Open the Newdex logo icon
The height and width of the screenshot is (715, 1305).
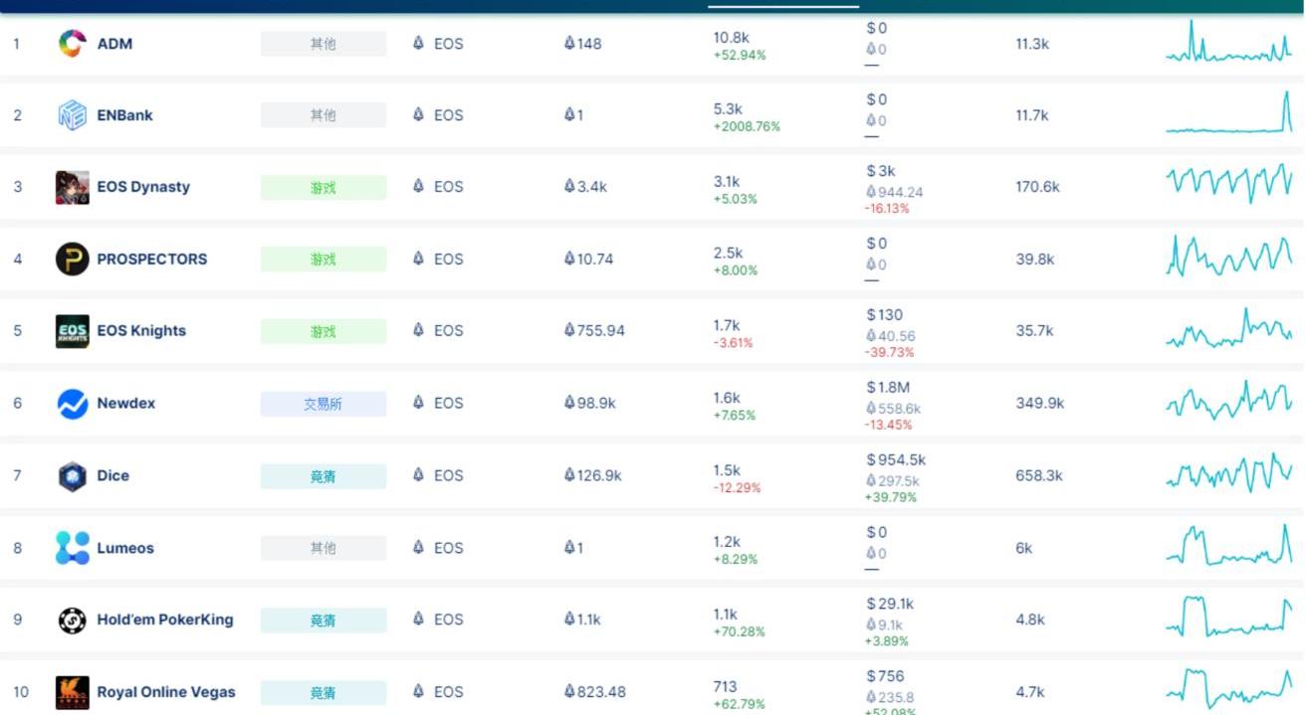[x=73, y=404]
